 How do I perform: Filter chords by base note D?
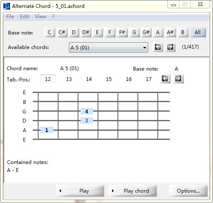(73, 32)
